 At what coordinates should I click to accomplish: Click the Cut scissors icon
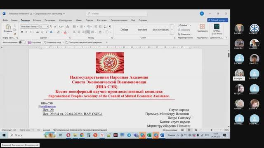pos(15,25)
